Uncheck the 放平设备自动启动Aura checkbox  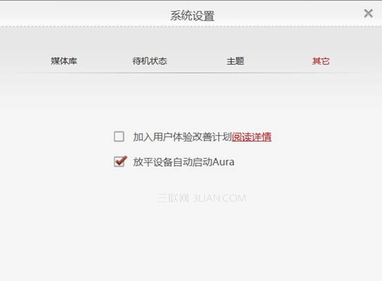click(x=120, y=161)
